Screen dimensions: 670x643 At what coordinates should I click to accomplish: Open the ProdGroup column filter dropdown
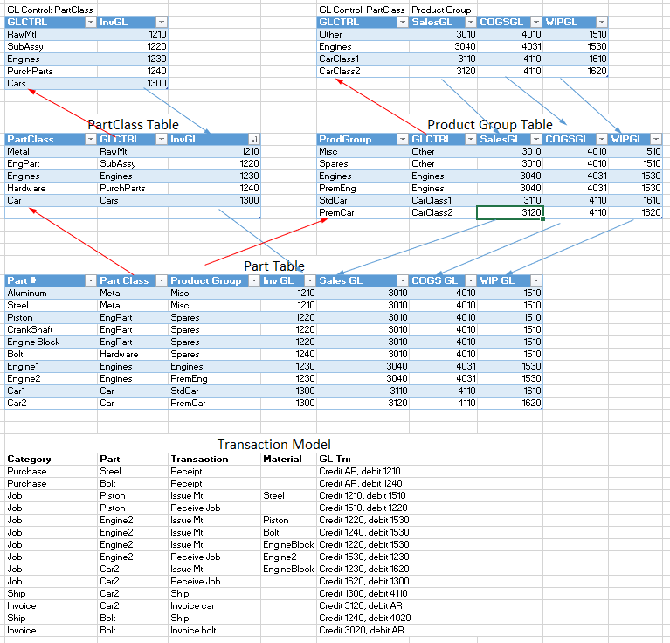pos(403,139)
